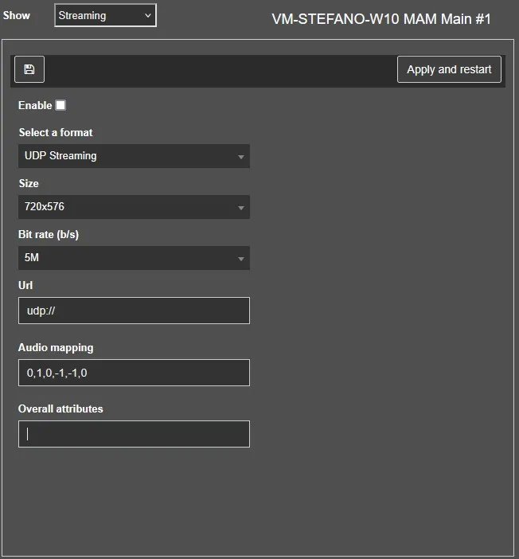Click the 5M bit rate value
Screen dimensions: 519x559
pos(32,258)
